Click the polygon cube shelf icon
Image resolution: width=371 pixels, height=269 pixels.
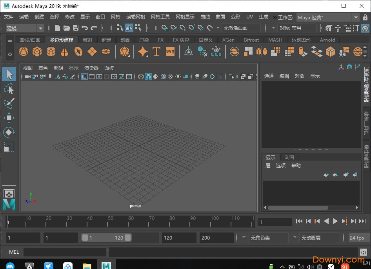point(37,51)
